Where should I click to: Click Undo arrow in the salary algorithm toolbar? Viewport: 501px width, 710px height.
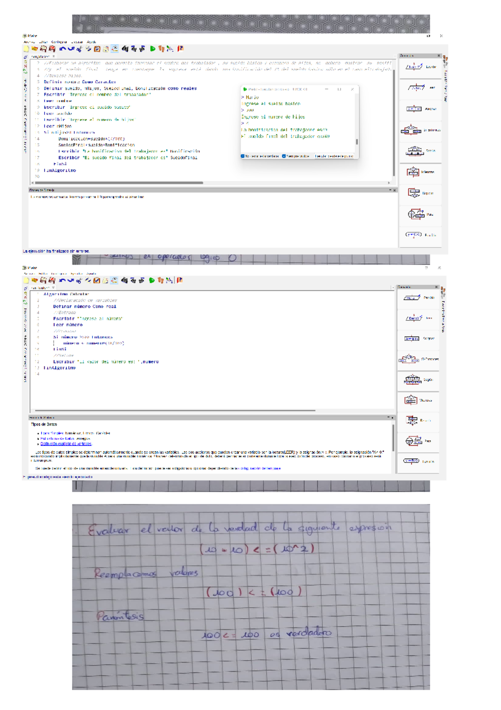click(x=62, y=49)
